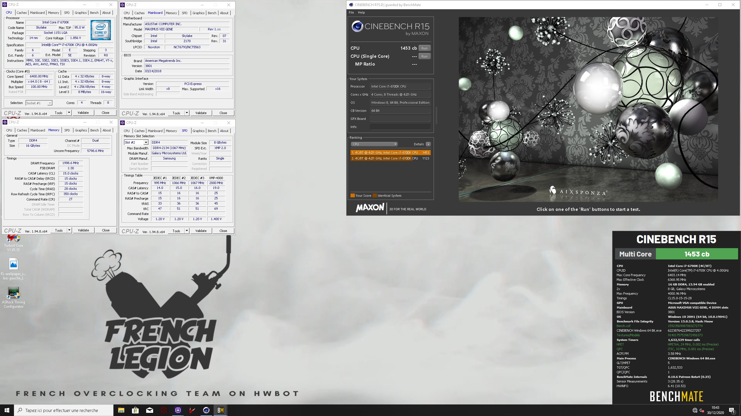This screenshot has width=741, height=416.
Task: Select SPD tab in CPU window
Action: (x=67, y=13)
